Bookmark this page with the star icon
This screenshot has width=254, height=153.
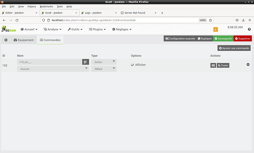(211, 20)
